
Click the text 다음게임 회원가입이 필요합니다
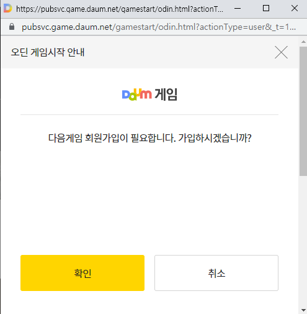[x=112, y=138]
